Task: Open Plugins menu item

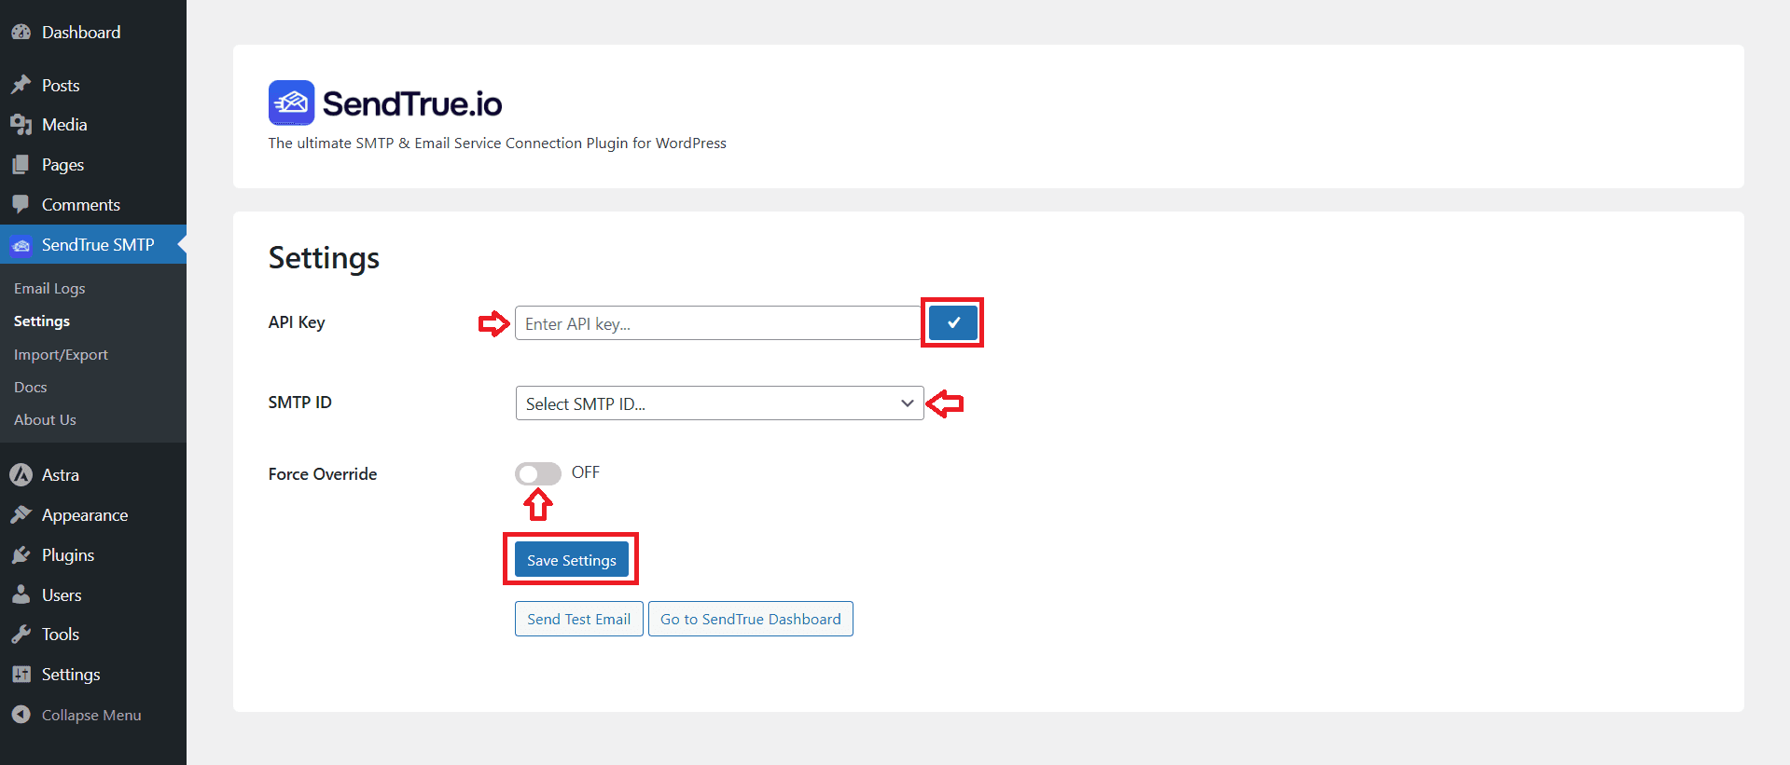Action: (x=93, y=555)
